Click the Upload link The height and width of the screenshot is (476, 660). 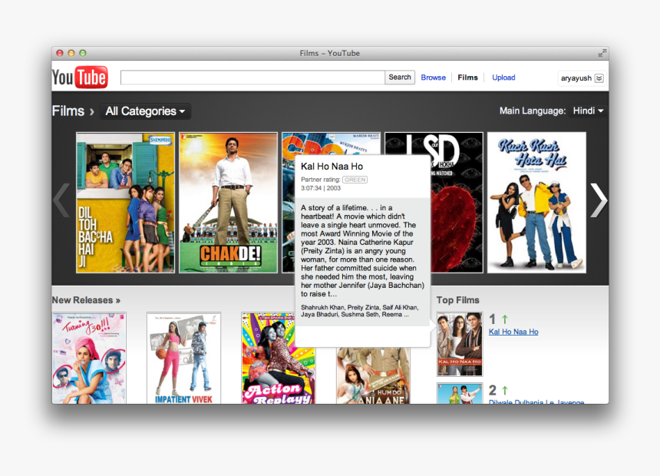[503, 78]
